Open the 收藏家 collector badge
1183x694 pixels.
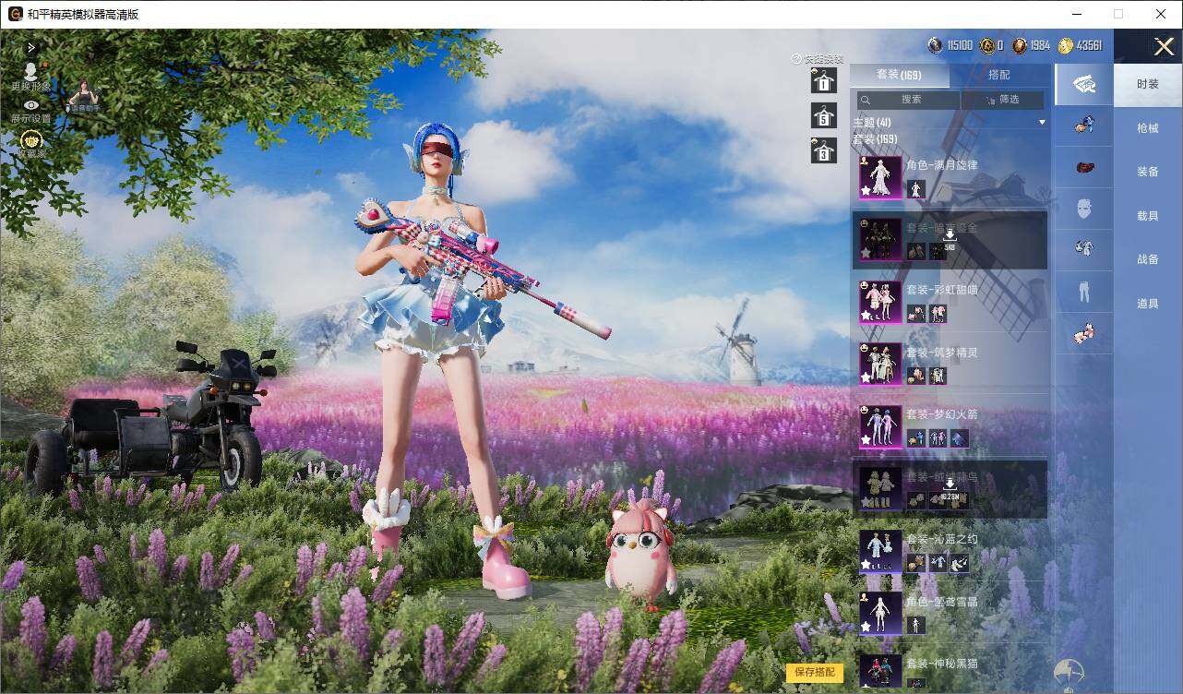[32, 143]
